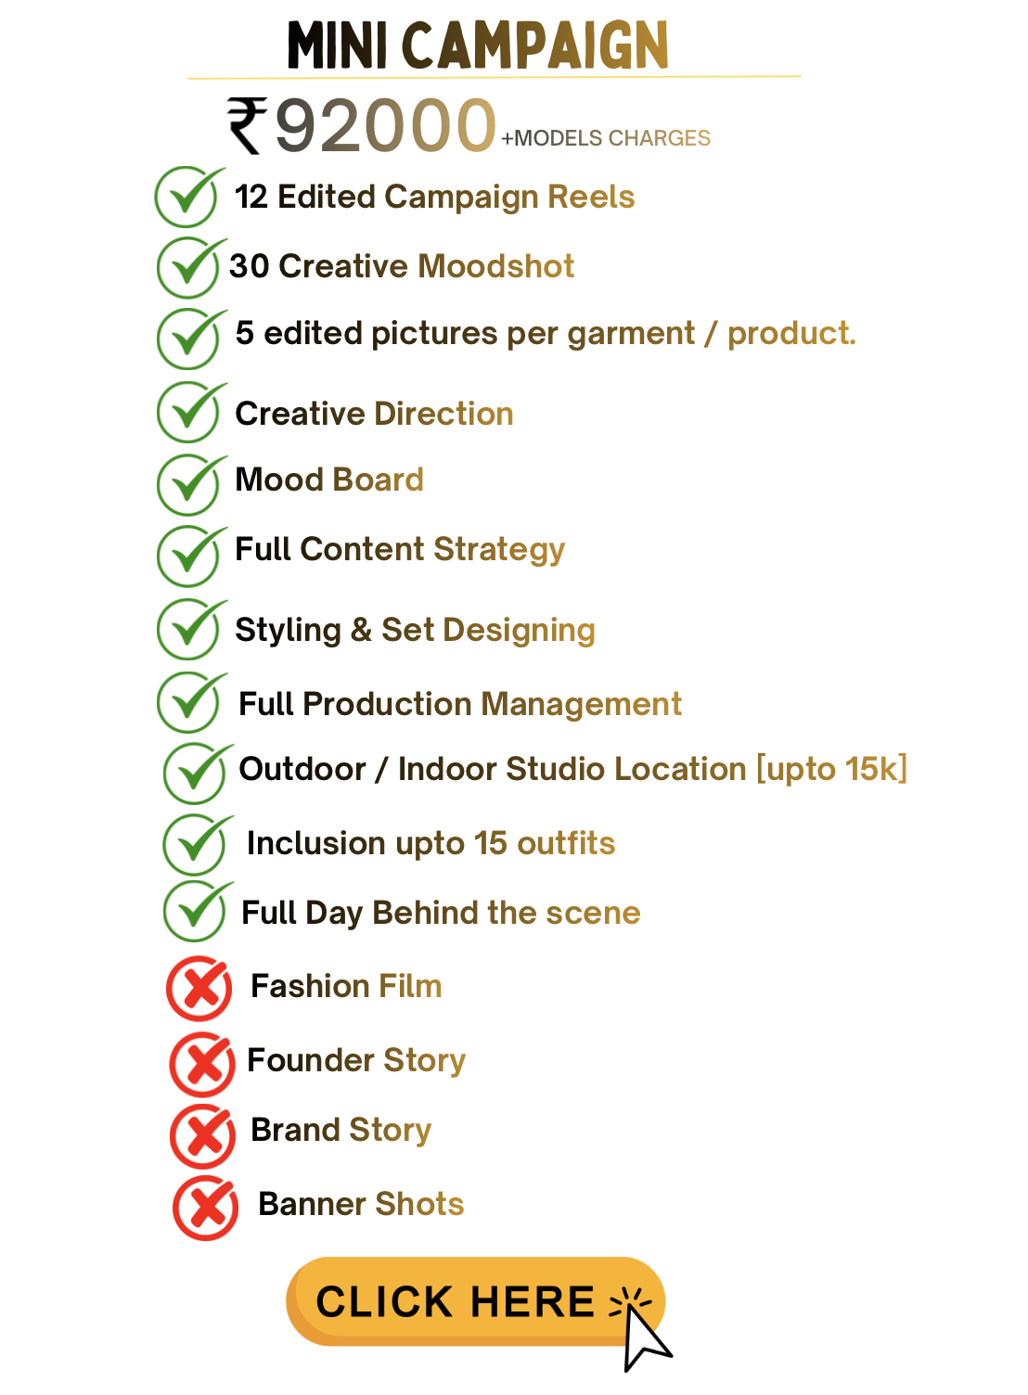Click the +MODELS CHARGES label
1028x1395 pixels.
606,138
